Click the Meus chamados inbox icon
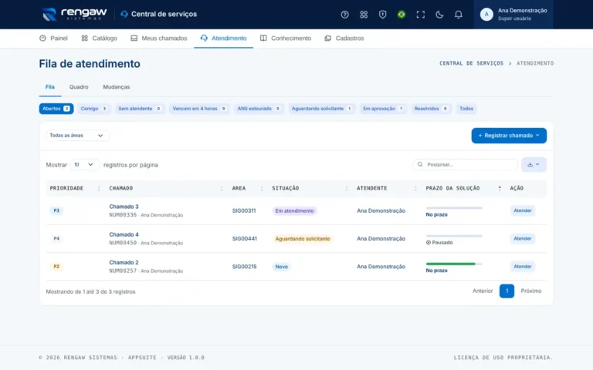 click(x=134, y=38)
